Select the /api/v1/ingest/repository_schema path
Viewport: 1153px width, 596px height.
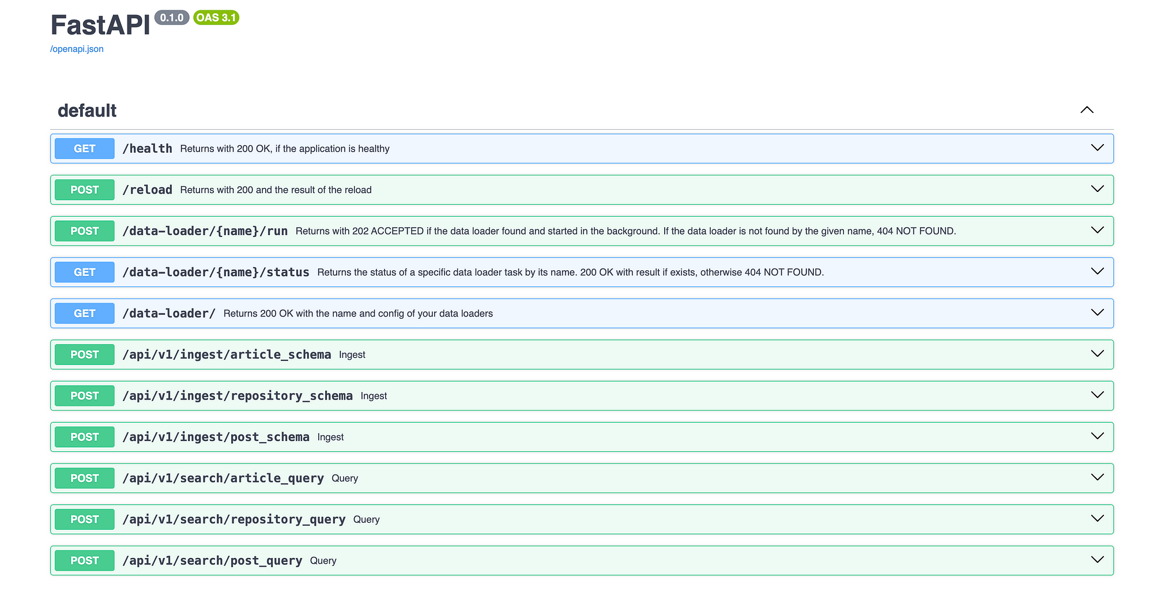tap(238, 396)
